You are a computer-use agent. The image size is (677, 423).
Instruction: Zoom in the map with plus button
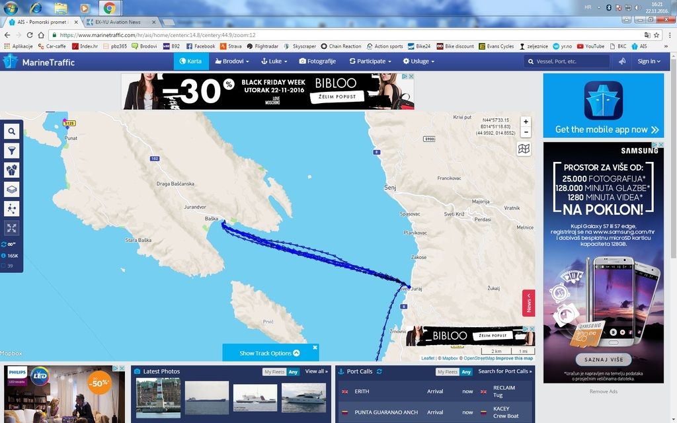[x=526, y=122]
